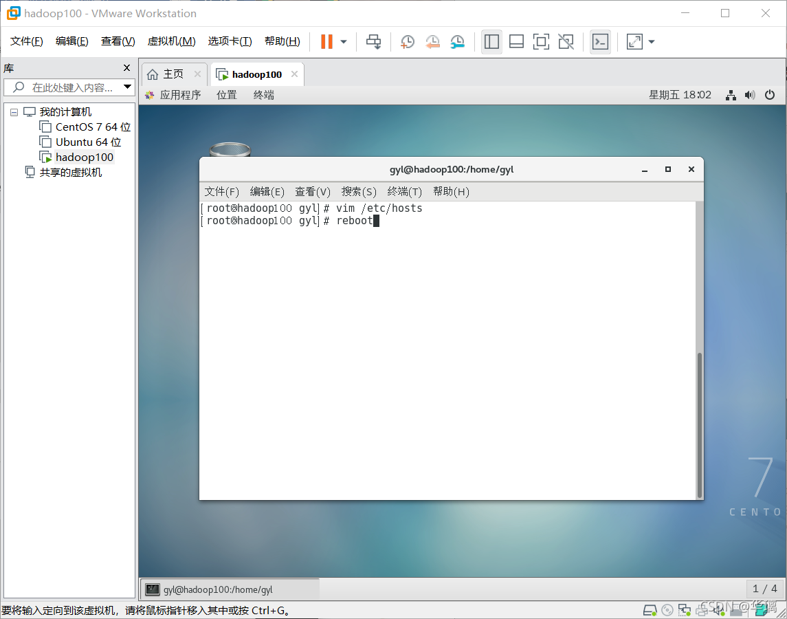Take a snapshot of the virtual machine
787x619 pixels.
click(407, 41)
